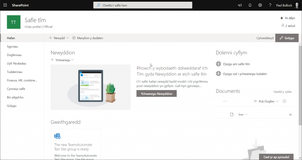Click the Safle tîm site title
The image size is (302, 160).
pos(35,20)
